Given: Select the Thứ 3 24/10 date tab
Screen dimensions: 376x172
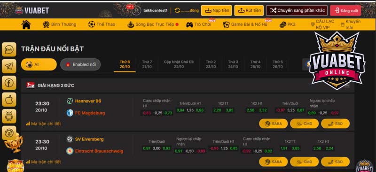Looking at the screenshot, I should (x=233, y=64).
